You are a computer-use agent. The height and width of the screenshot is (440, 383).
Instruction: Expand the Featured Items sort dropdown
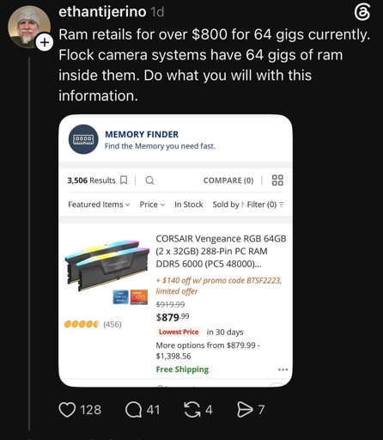[x=99, y=205]
